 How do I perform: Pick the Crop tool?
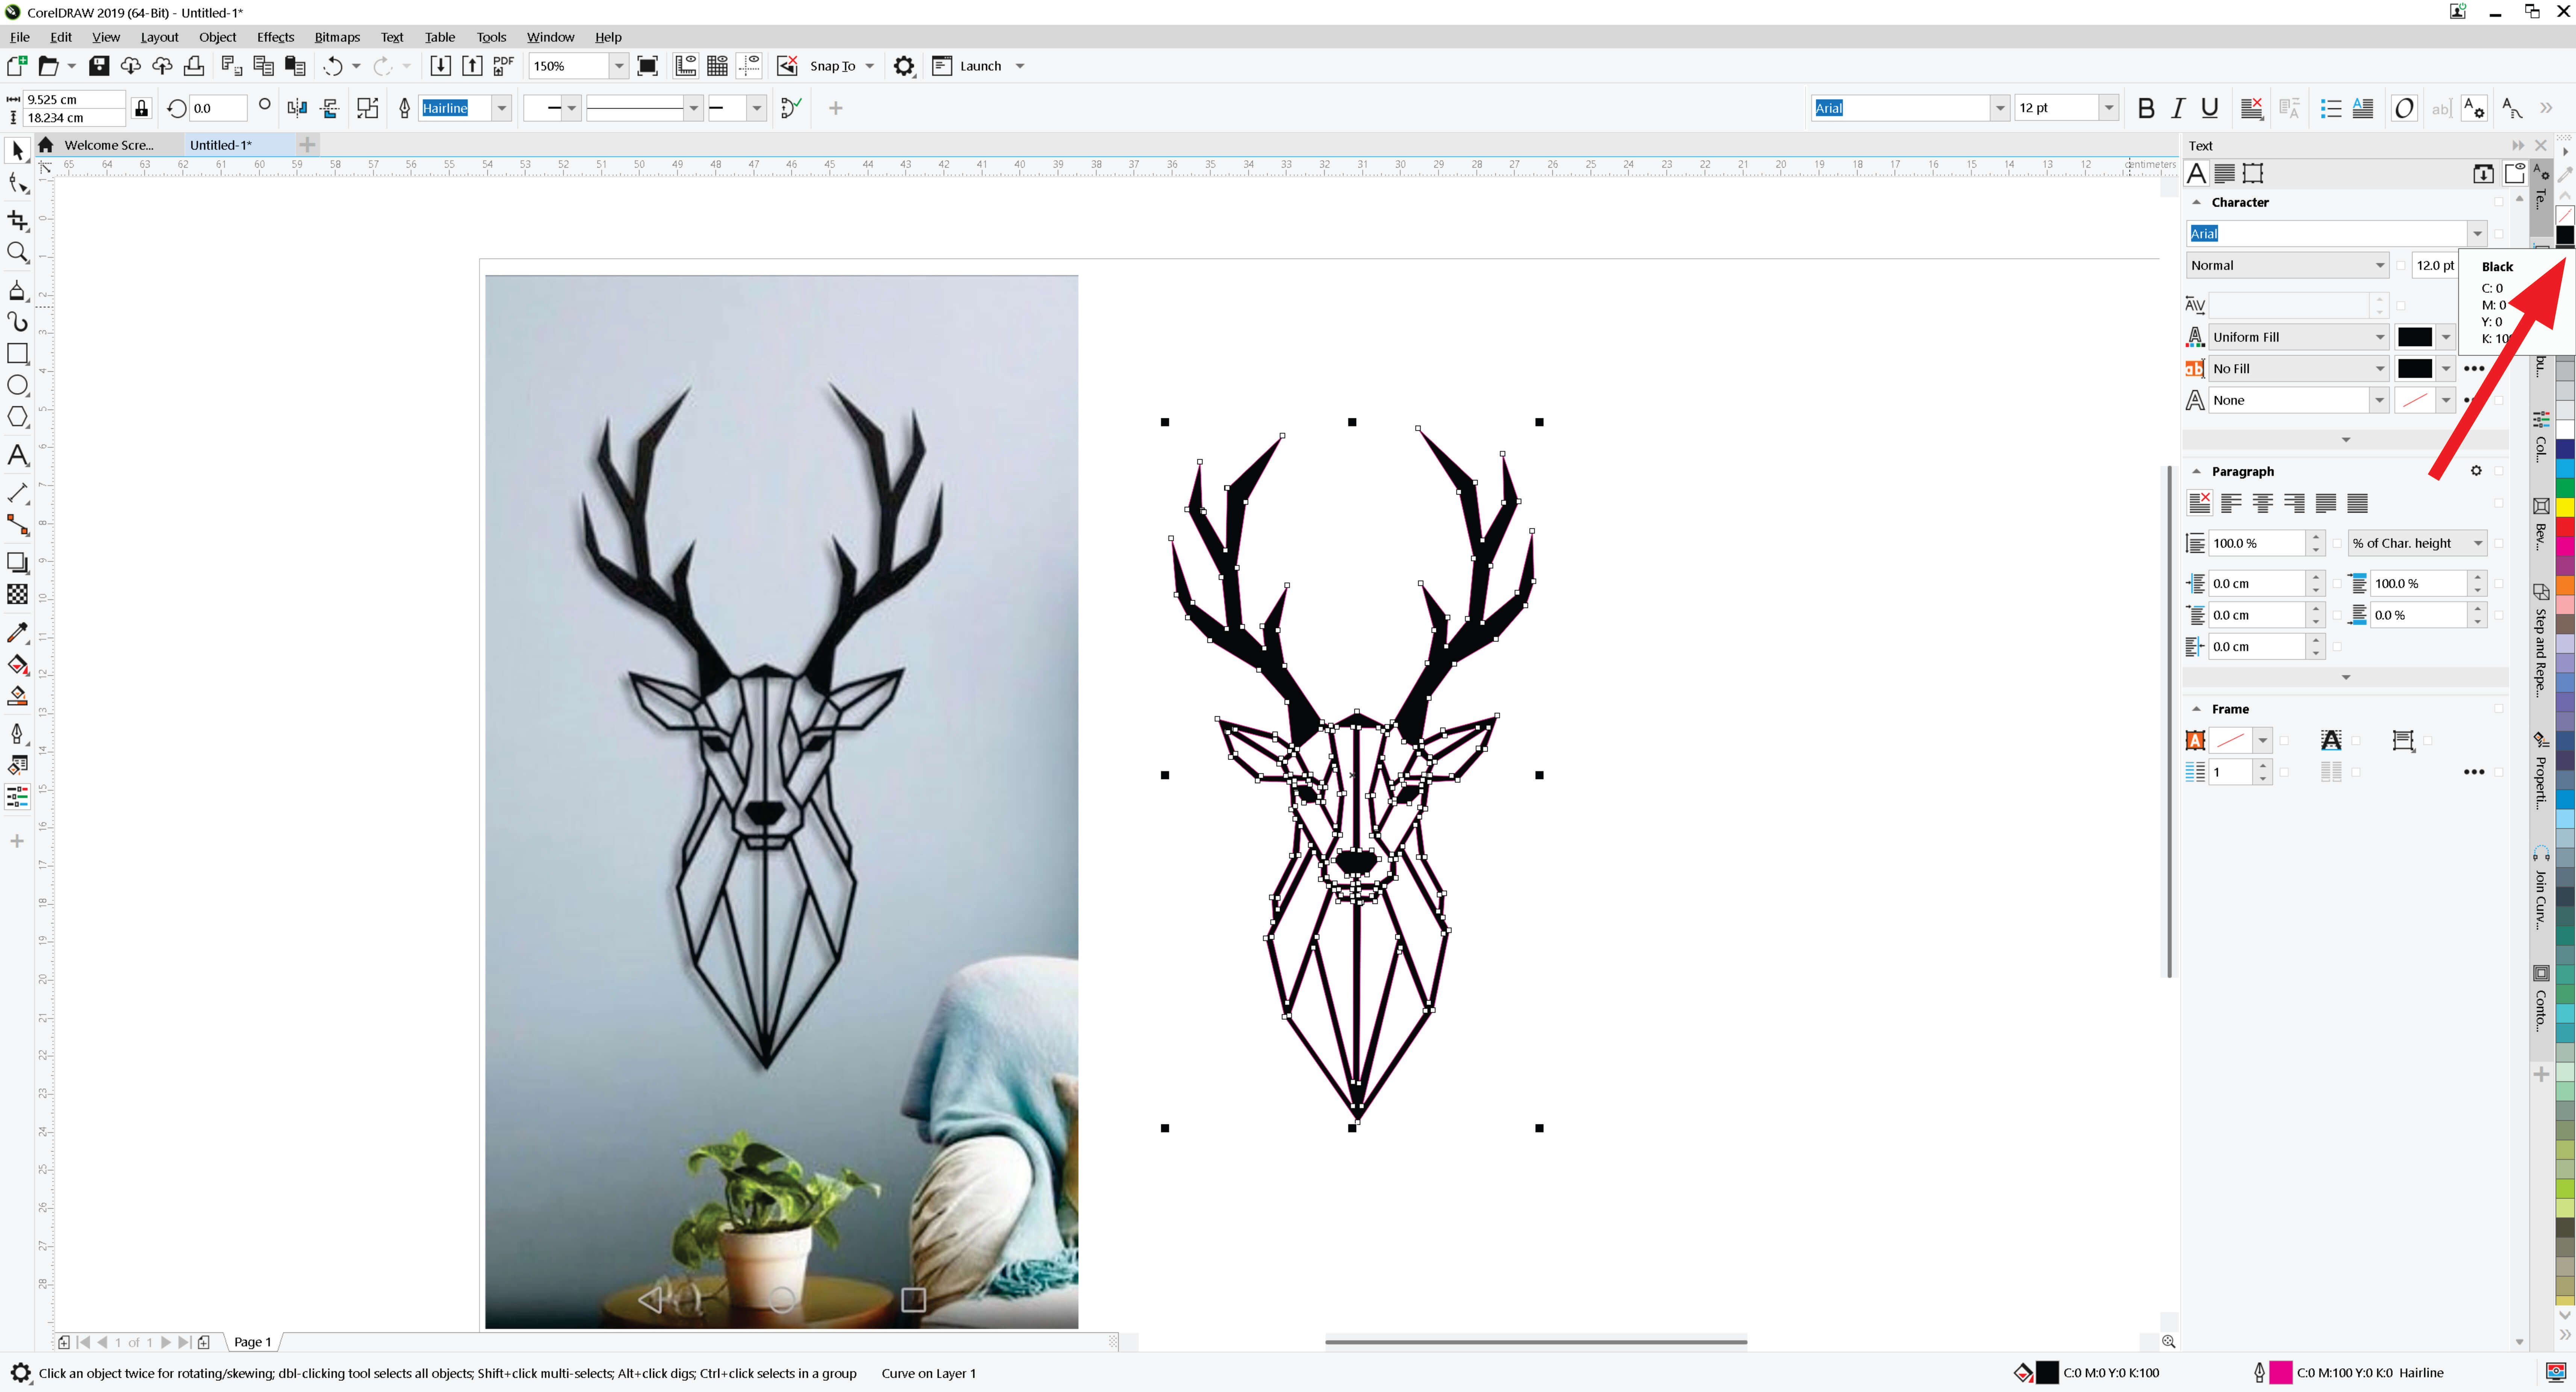(x=17, y=220)
